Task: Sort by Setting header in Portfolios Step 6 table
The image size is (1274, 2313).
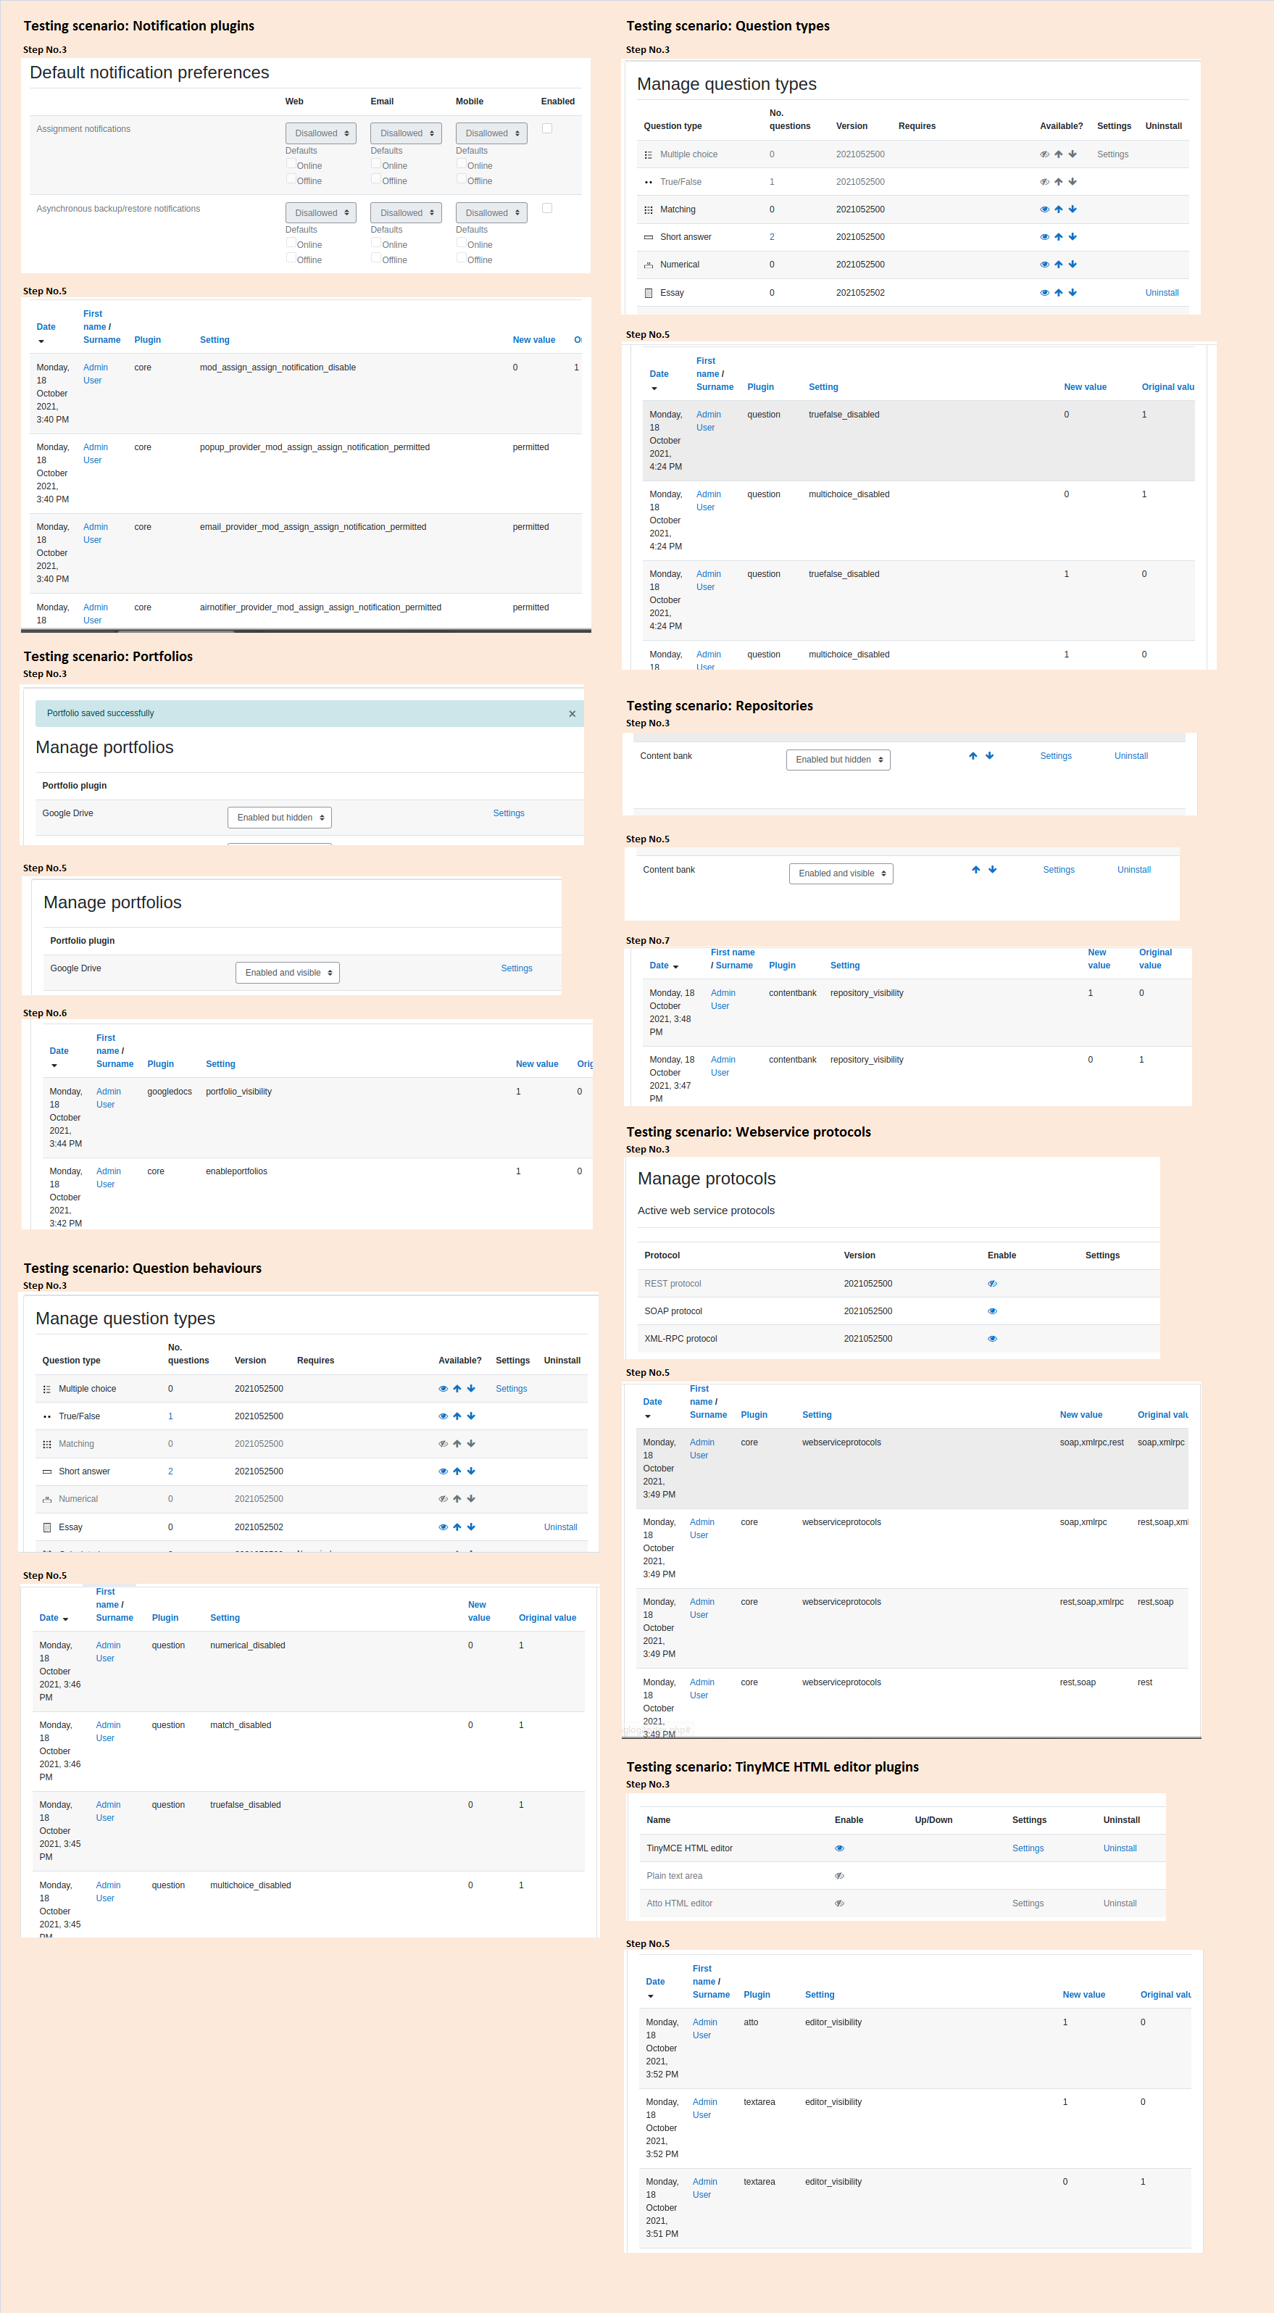Action: (x=220, y=1065)
